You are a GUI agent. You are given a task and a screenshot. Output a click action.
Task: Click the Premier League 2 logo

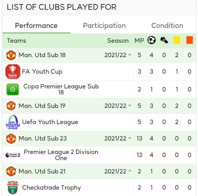pos(13,155)
